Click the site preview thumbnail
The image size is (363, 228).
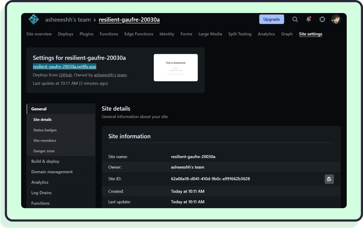pos(176,68)
